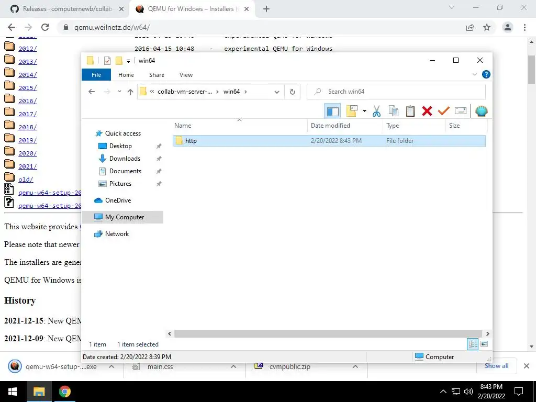Click the Cut scissors icon
The height and width of the screenshot is (402, 536).
coord(377,111)
